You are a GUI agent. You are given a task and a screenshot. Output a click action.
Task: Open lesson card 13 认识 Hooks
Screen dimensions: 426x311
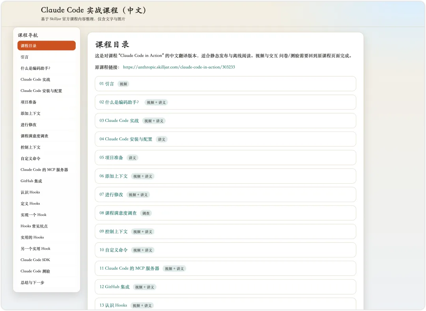225,304
